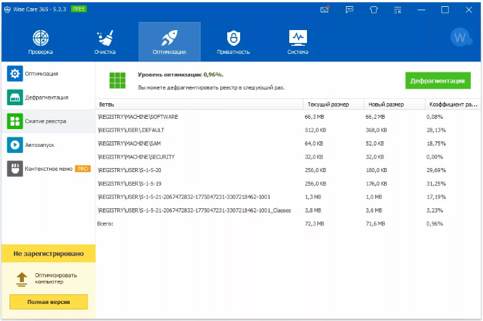Viewport: 483px width, 321px height.
Task: Select \REGISTRY\USER\.DEFAULT row
Action: tap(288, 130)
